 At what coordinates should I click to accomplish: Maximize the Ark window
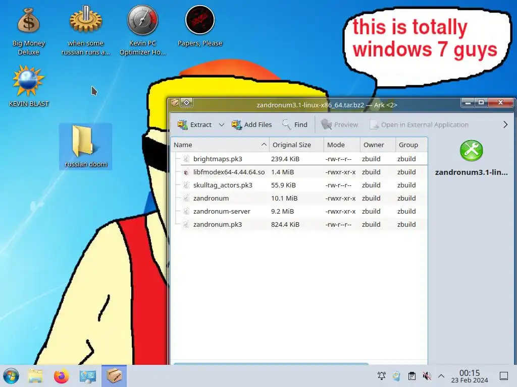(x=481, y=103)
